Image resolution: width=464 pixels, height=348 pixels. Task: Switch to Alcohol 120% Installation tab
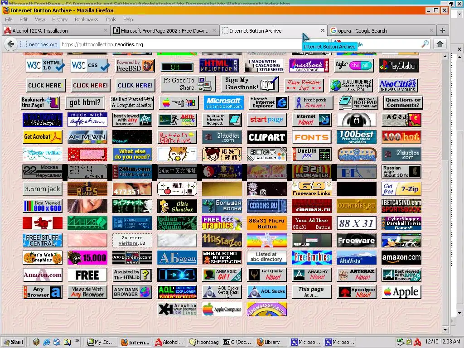(x=56, y=30)
